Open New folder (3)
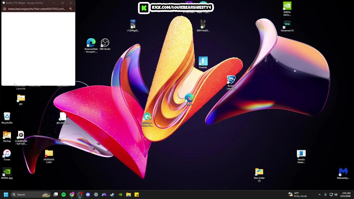The width and height of the screenshot is (354, 199). [x=259, y=175]
